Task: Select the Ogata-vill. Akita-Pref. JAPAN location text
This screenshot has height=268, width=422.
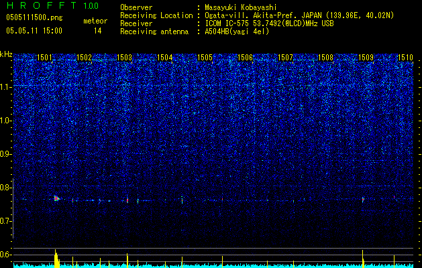Action: click(299, 15)
